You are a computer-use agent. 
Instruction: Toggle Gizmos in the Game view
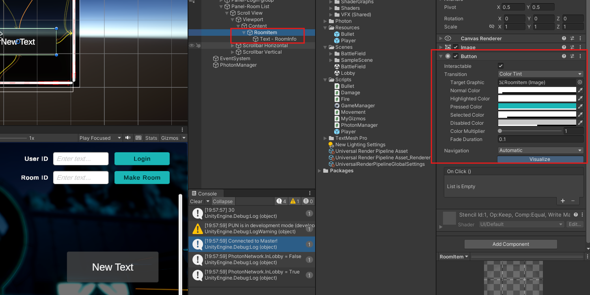click(169, 138)
